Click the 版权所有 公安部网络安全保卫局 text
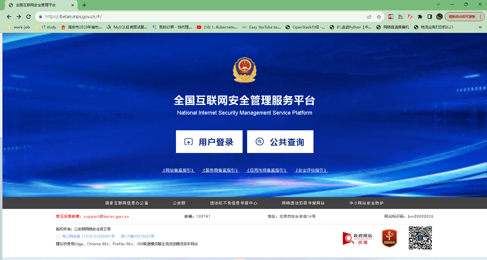The width and height of the screenshot is (487, 260). (x=83, y=229)
